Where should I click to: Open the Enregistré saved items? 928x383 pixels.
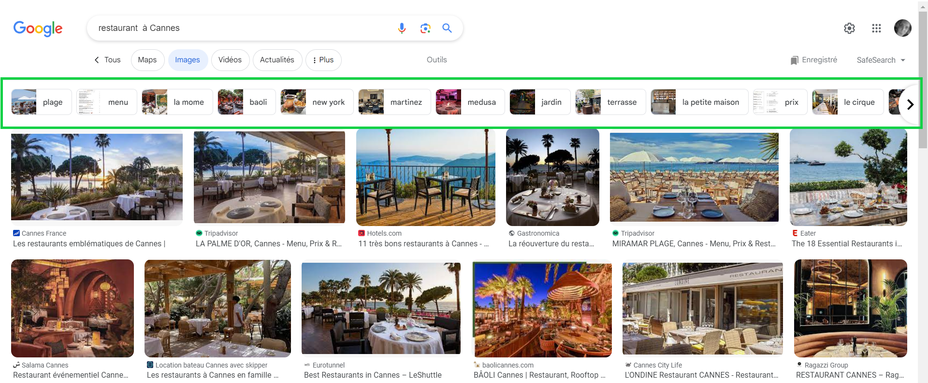(814, 60)
